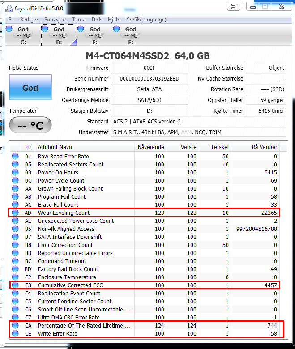Click status icon of Factory Bad Block Count

(x=15, y=269)
